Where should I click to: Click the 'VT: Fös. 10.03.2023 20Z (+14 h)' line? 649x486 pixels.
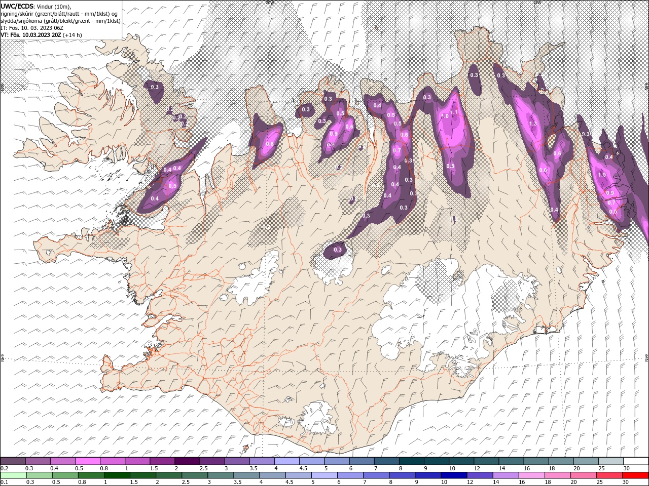coord(42,34)
